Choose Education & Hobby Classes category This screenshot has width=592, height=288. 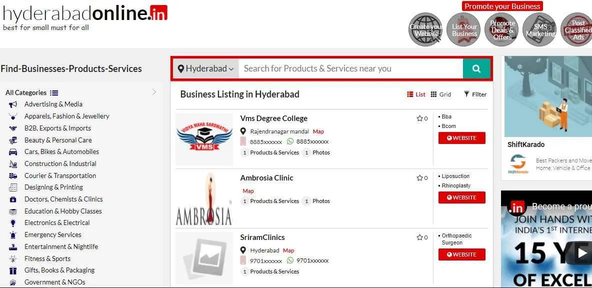[63, 211]
